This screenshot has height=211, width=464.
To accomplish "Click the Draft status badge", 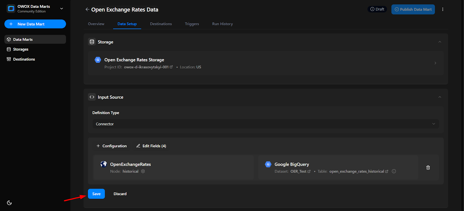I will pyautogui.click(x=377, y=9).
